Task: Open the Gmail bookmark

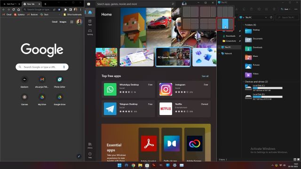Action: 7,15
